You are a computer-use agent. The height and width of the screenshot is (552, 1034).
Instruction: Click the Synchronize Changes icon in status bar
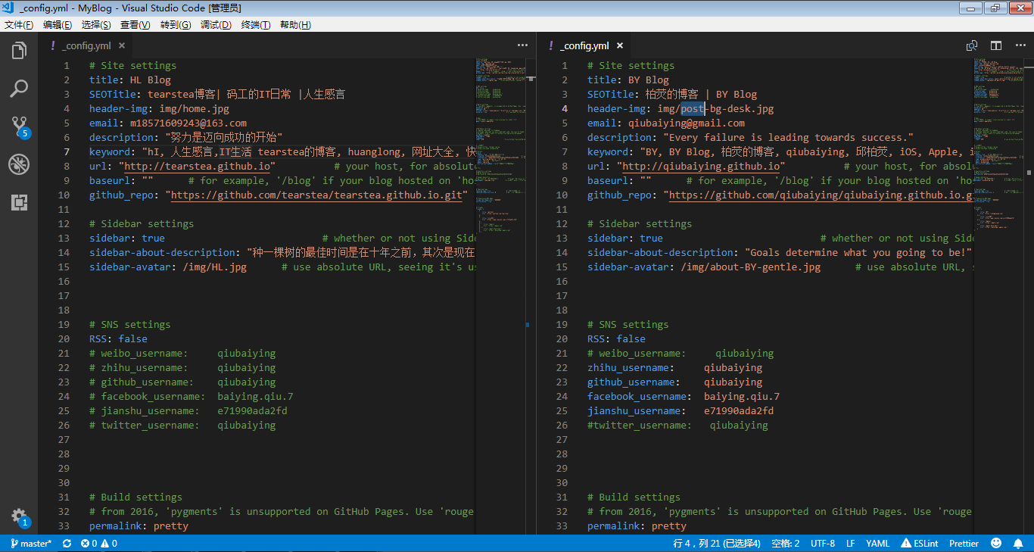(x=67, y=544)
